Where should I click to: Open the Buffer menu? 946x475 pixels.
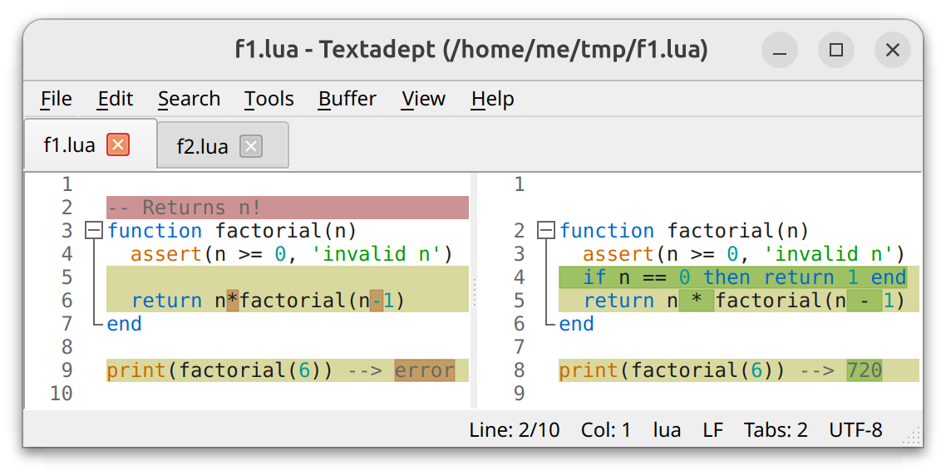coord(347,99)
